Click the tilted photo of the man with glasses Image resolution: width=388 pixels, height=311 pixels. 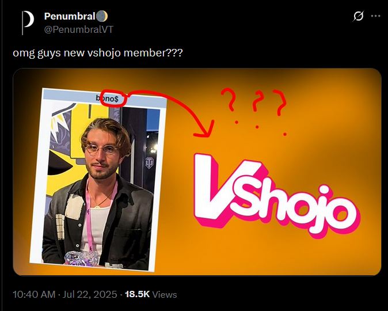point(98,179)
